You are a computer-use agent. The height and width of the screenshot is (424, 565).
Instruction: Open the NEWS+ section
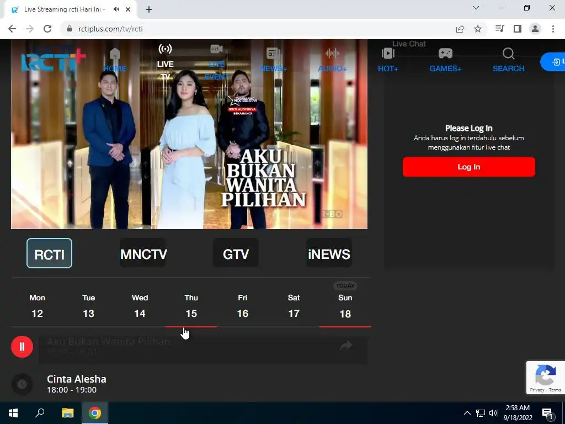(x=273, y=60)
